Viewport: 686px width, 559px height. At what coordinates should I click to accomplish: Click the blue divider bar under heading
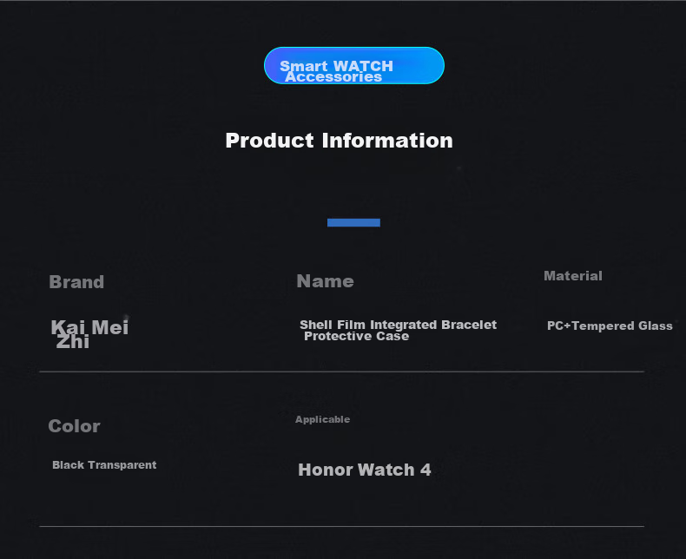(353, 222)
